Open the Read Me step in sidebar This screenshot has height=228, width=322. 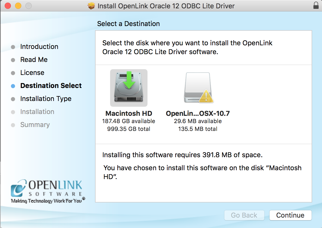tap(34, 60)
